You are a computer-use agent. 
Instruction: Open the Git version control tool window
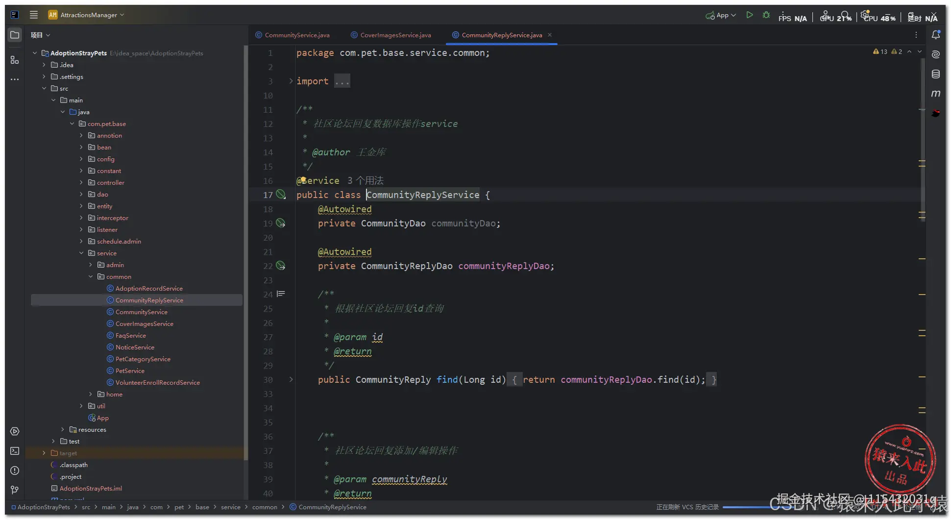tap(15, 490)
